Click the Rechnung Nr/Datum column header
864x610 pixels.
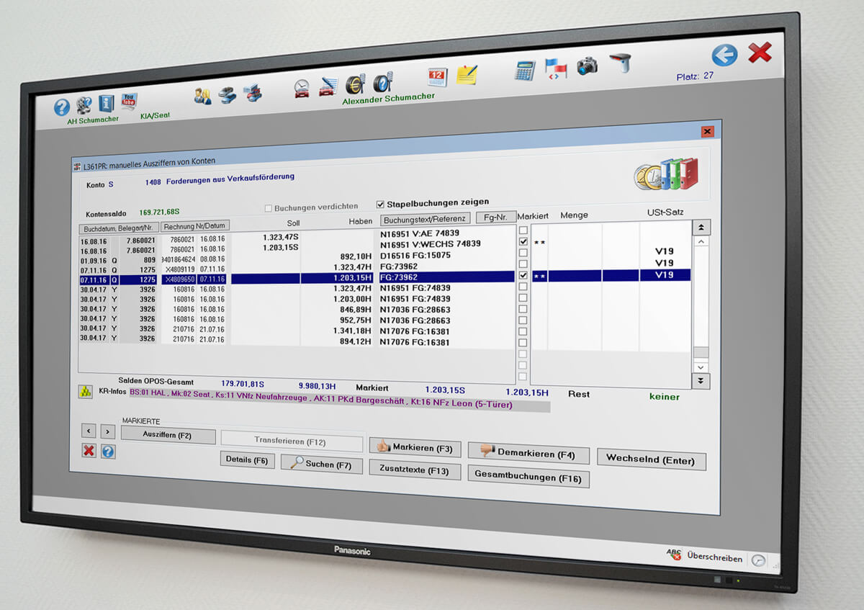195,225
